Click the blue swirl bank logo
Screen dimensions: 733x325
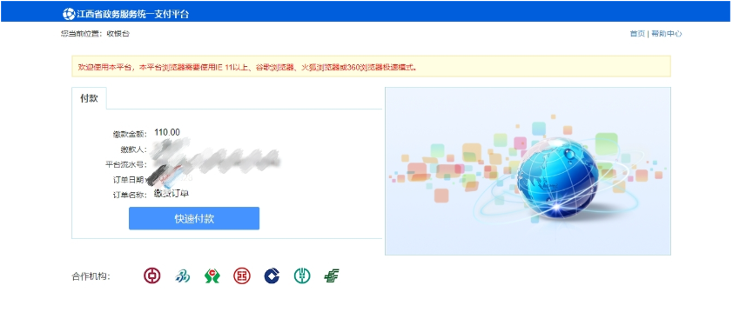click(182, 276)
